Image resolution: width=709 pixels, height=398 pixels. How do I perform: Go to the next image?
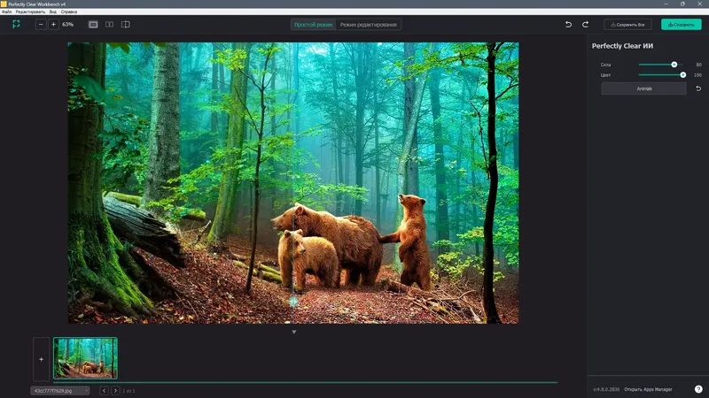coord(115,391)
